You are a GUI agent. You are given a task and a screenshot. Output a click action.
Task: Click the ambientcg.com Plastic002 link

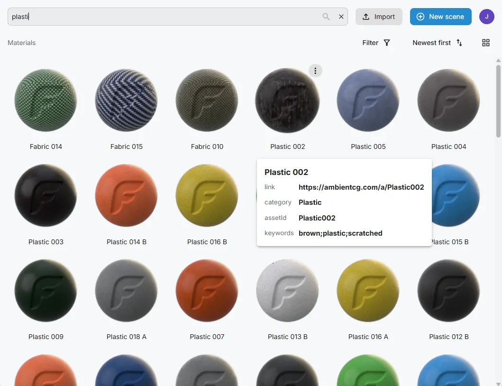(361, 187)
